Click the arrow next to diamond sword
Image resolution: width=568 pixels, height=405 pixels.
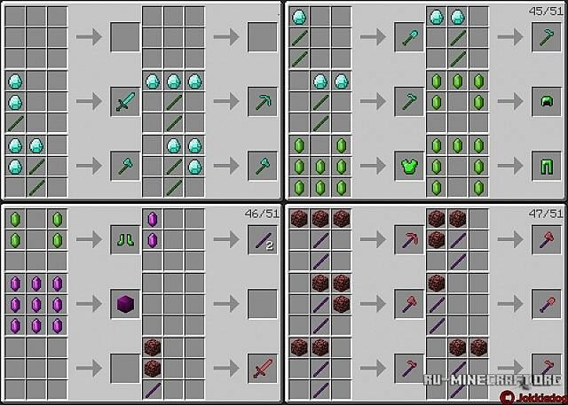click(x=89, y=102)
